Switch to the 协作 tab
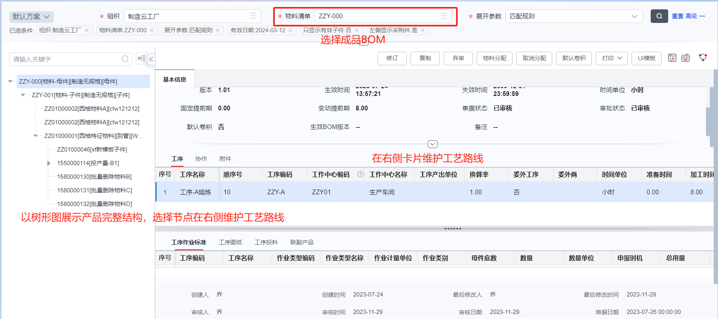This screenshot has width=718, height=319. click(201, 159)
